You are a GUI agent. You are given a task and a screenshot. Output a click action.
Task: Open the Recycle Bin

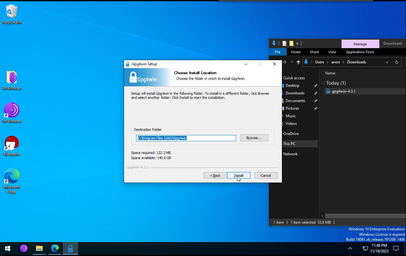[12, 12]
